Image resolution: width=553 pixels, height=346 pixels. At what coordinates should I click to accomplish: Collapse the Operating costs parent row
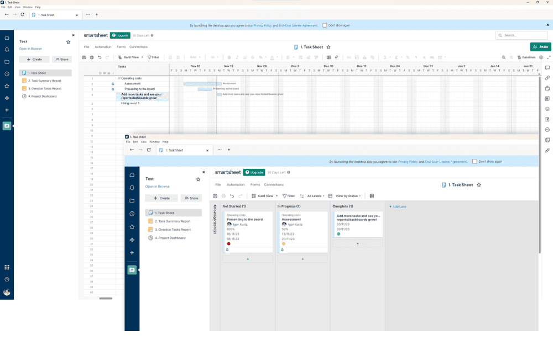coord(119,78)
